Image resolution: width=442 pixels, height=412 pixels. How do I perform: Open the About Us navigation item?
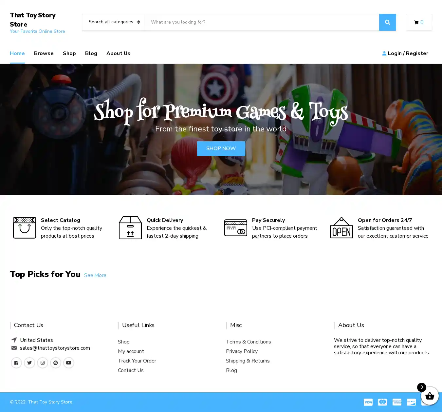coord(118,53)
